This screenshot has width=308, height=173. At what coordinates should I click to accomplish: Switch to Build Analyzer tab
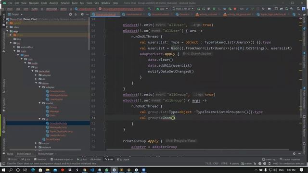pos(46,154)
